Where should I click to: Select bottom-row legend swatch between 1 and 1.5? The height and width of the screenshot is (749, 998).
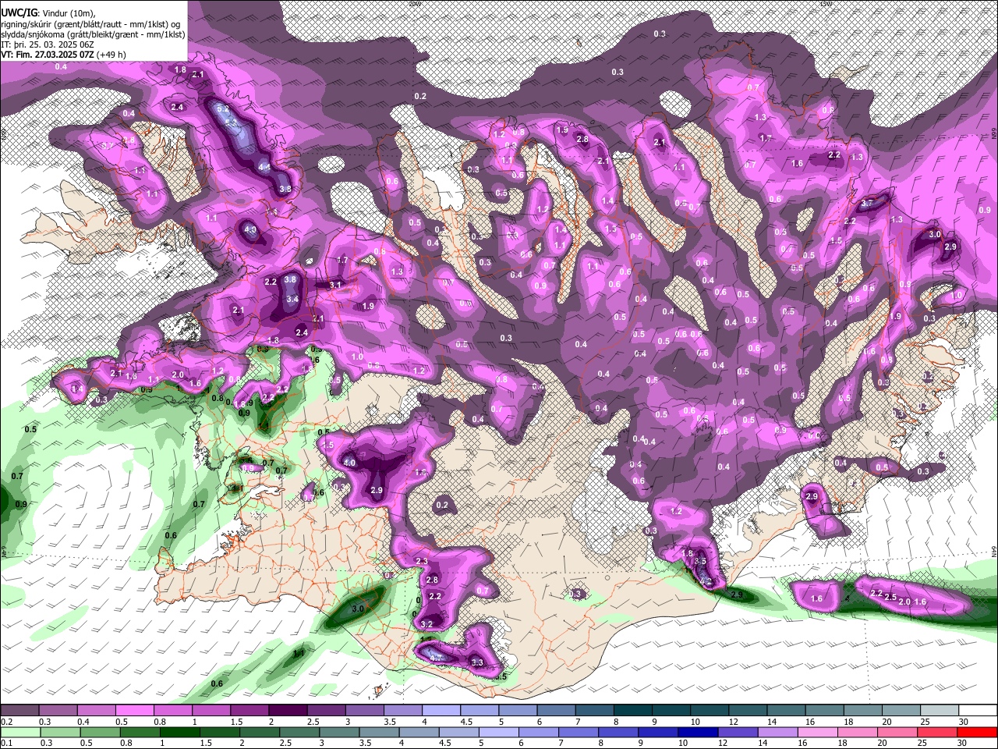tap(179, 733)
